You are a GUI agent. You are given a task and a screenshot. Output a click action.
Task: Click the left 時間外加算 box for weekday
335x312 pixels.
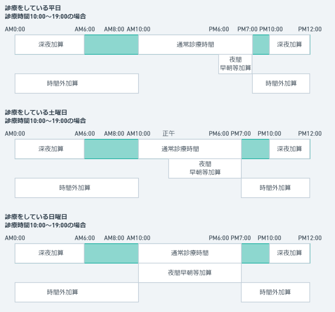[x=77, y=83]
